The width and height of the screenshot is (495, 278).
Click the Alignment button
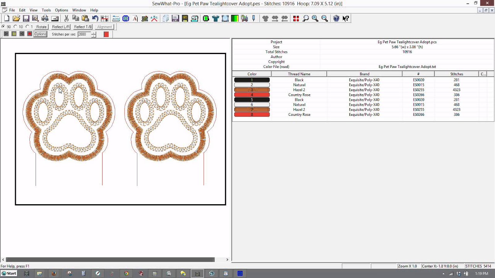click(x=105, y=27)
